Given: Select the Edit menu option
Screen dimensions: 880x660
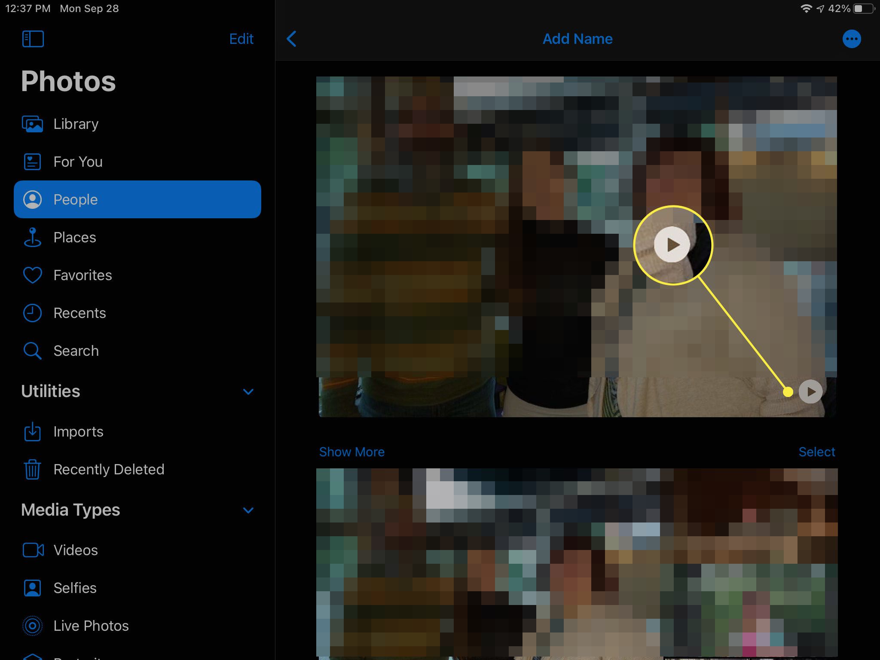Looking at the screenshot, I should (241, 39).
